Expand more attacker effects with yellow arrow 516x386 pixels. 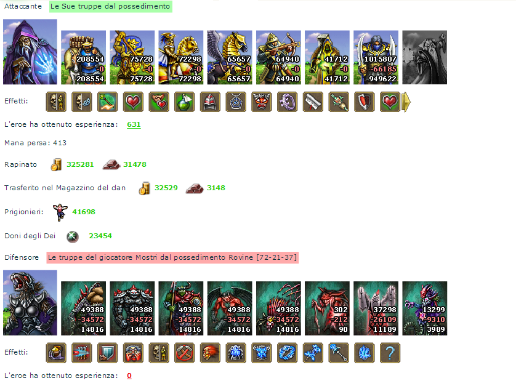[406, 102]
